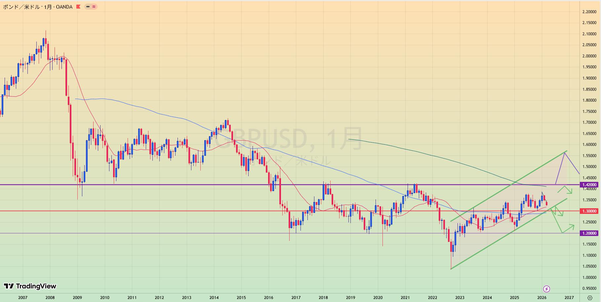Click the gray dash icon in the chart legend
Screen dimensions: 601x302
click(88, 7)
